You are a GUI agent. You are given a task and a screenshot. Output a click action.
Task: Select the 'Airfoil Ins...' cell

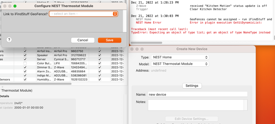point(44,51)
